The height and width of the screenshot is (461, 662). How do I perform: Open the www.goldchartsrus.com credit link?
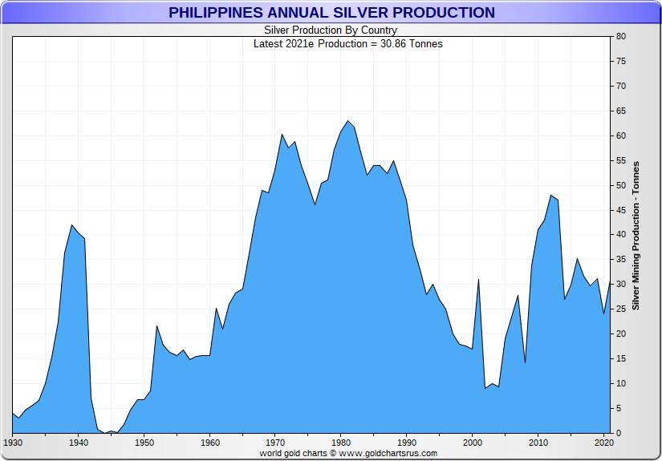point(388,453)
